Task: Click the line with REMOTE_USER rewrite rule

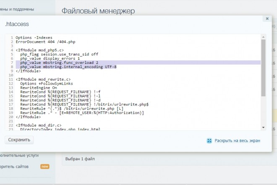Action: coord(82,113)
